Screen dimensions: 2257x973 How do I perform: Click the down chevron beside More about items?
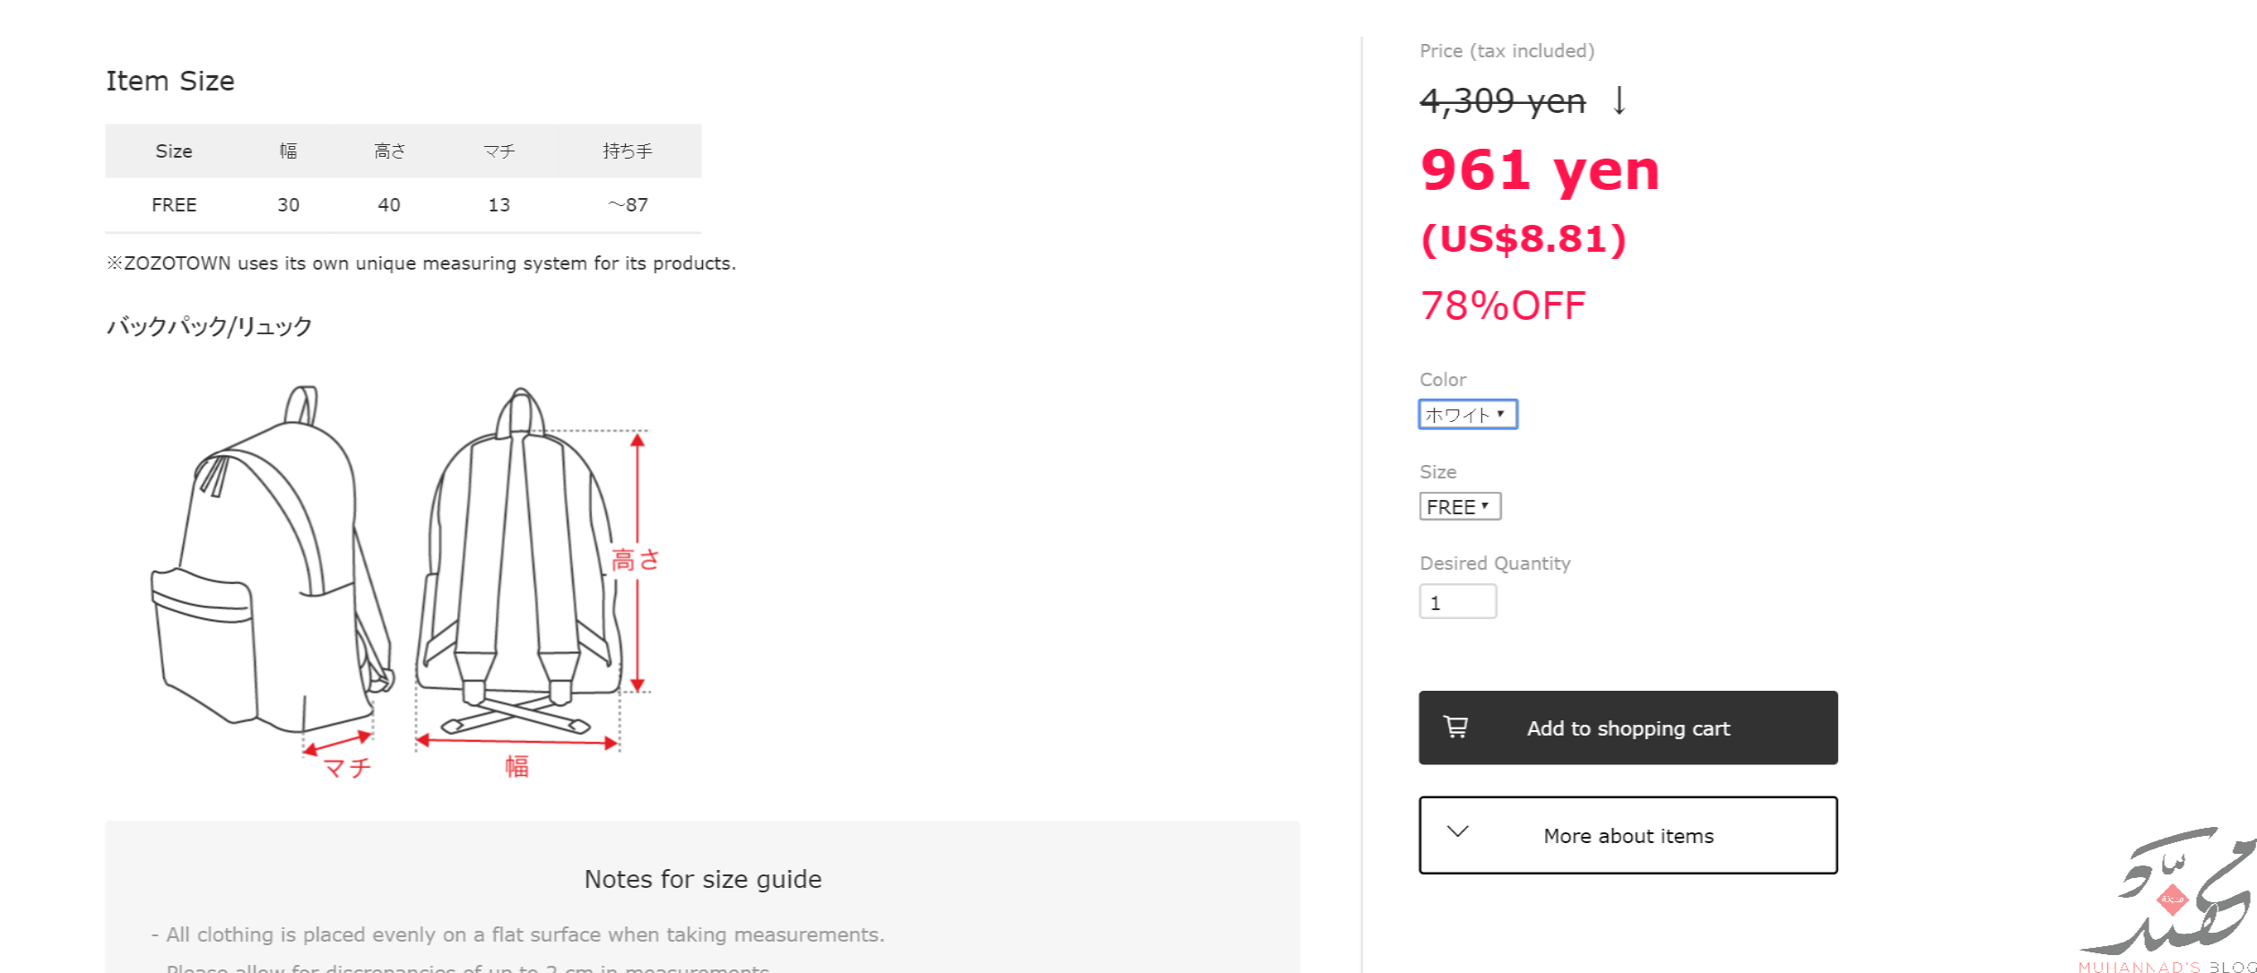1458,832
